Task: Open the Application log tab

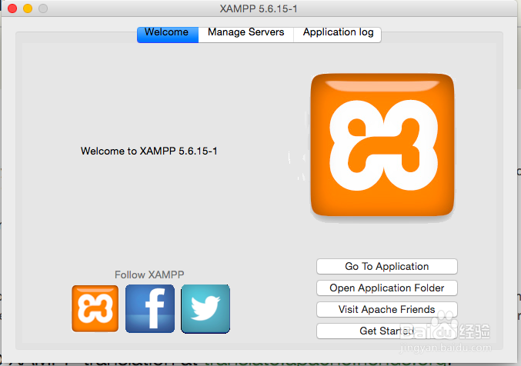Action: [338, 35]
